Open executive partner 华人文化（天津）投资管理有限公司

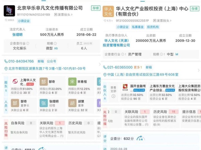point(116,43)
